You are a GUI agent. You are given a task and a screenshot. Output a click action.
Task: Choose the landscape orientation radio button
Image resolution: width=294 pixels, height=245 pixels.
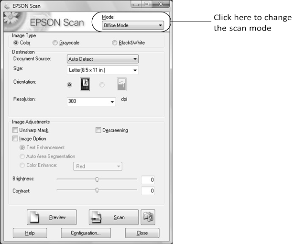pyautogui.click(x=102, y=85)
